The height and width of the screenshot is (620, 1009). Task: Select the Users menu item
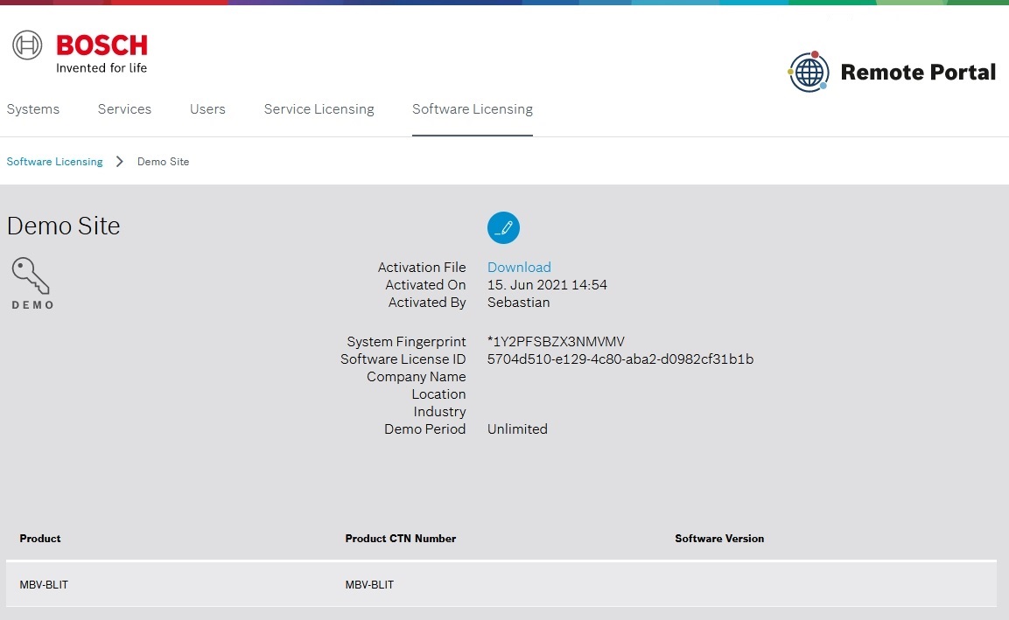coord(207,108)
